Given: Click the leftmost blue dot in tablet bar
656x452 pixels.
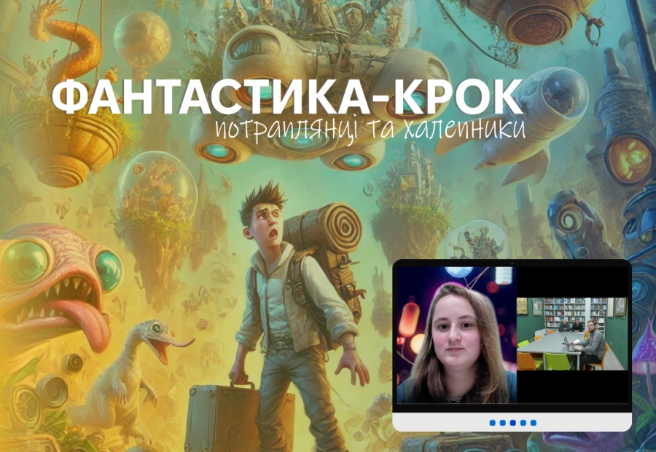Looking at the screenshot, I should (493, 423).
